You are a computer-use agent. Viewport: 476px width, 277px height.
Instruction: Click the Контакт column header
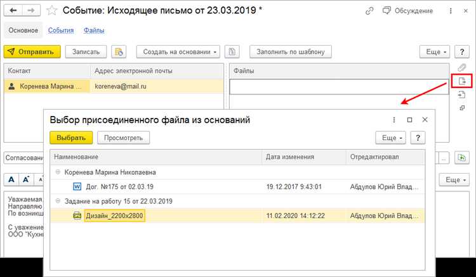[47, 70]
